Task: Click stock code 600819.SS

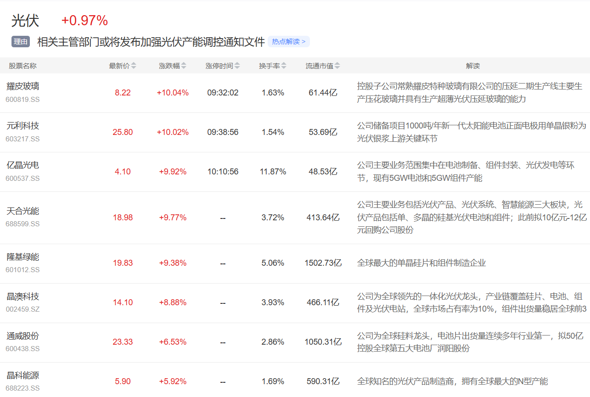Action: pos(23,99)
